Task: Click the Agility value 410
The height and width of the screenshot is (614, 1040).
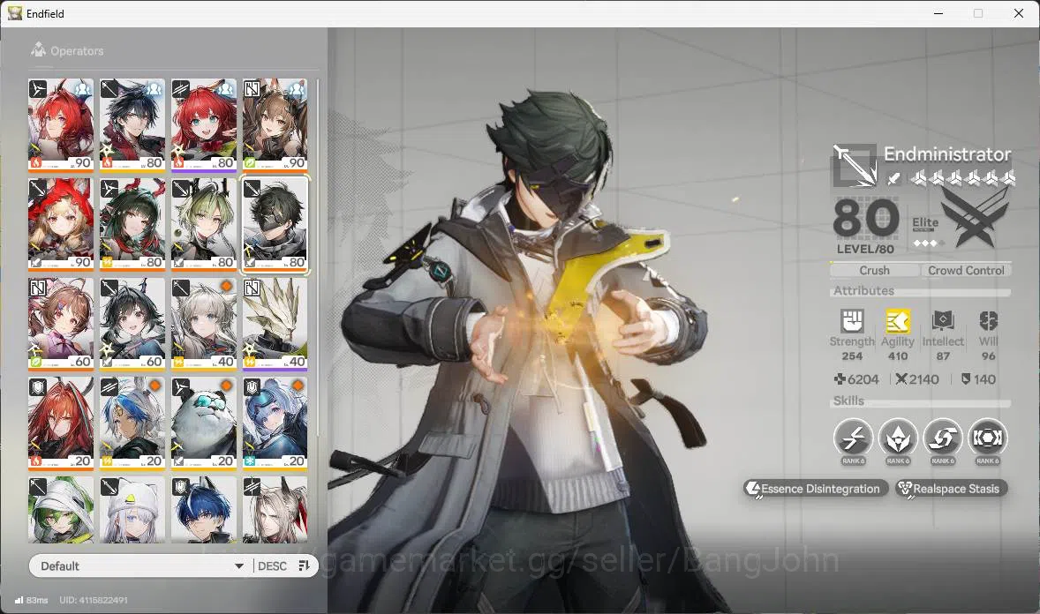Action: (x=897, y=356)
